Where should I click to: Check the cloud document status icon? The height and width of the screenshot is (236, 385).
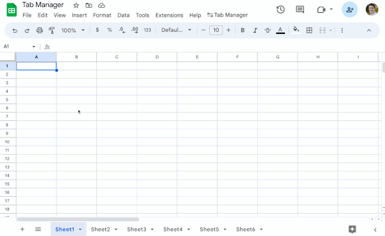(x=101, y=5)
